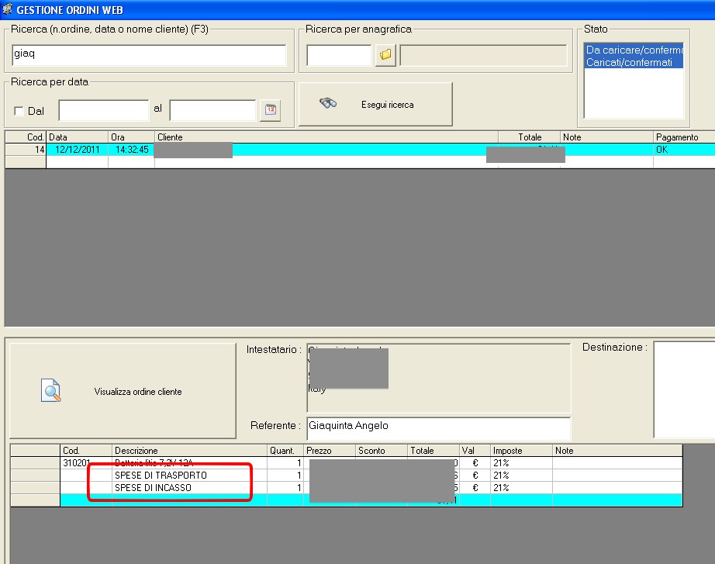The height and width of the screenshot is (564, 715).
Task: Click the Note column header of the orders grid
Action: pos(606,137)
